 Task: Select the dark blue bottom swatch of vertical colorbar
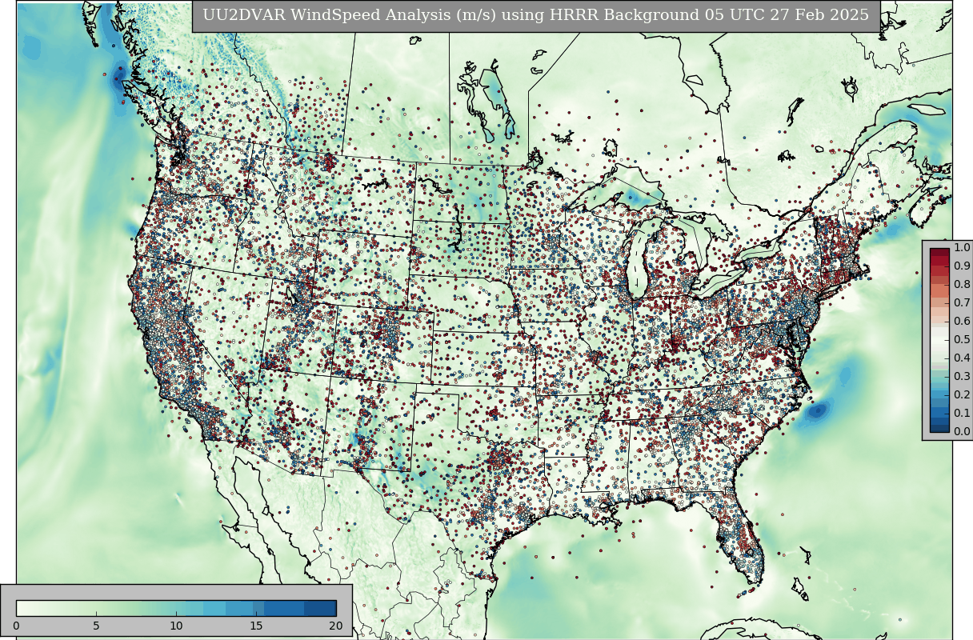click(x=940, y=427)
